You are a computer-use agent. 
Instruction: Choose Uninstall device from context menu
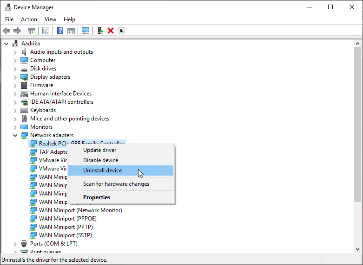[x=121, y=170]
